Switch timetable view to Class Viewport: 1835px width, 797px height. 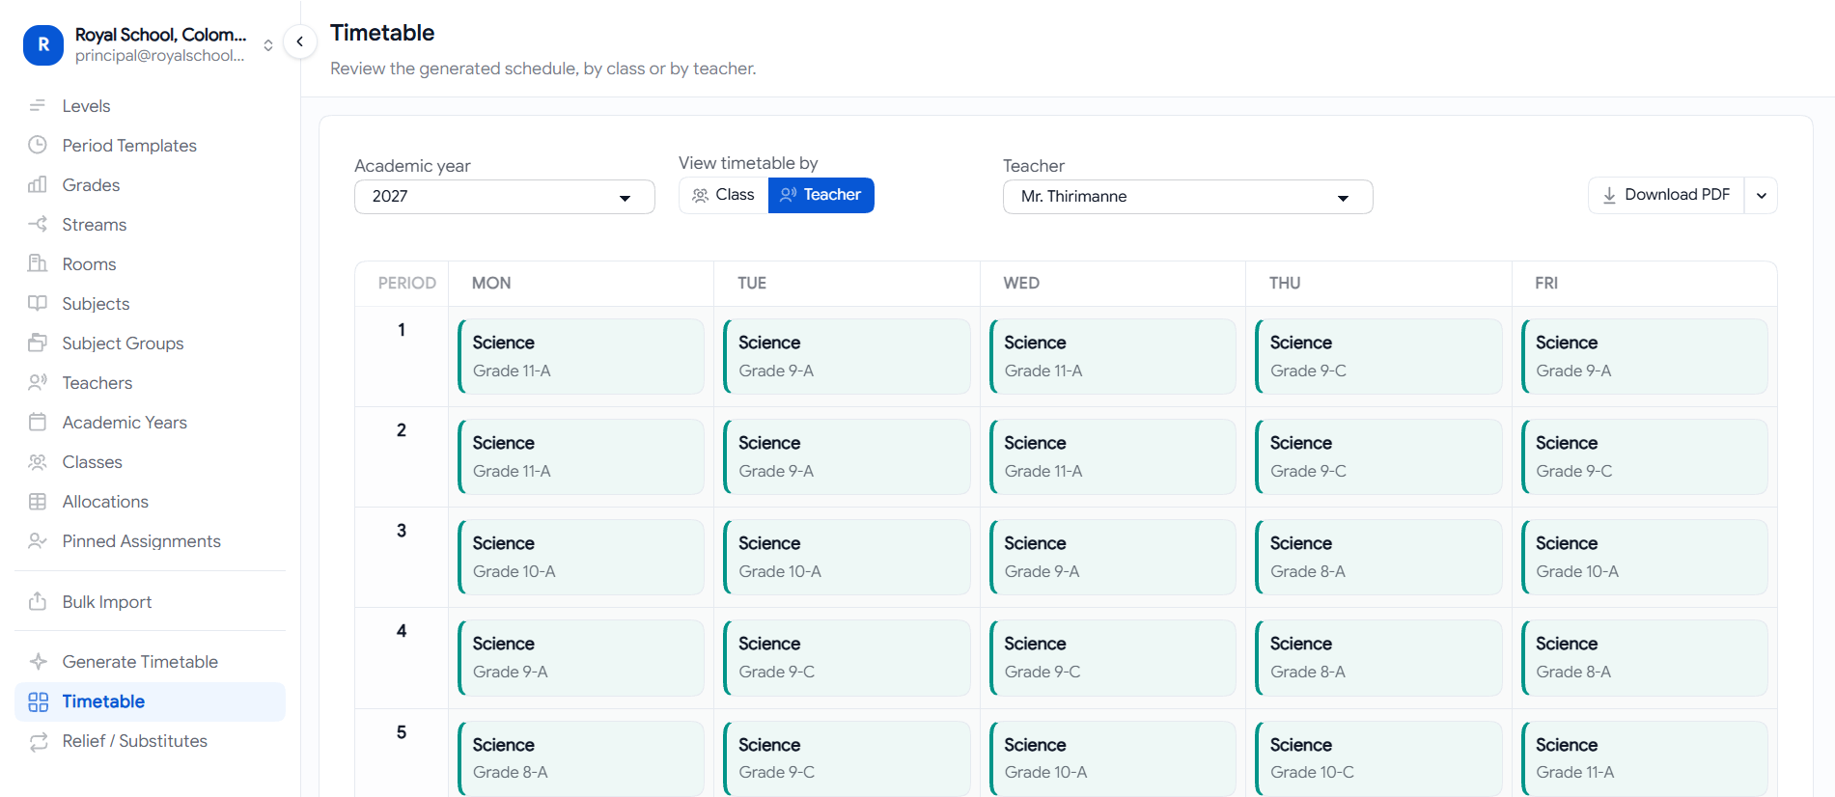pyautogui.click(x=723, y=195)
